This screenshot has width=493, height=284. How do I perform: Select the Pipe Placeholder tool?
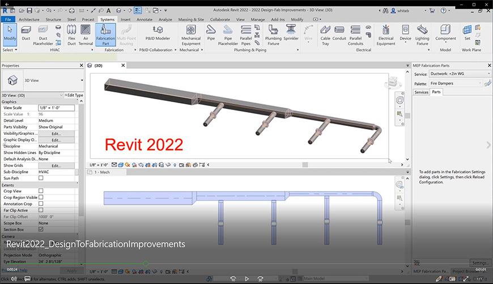(x=228, y=35)
